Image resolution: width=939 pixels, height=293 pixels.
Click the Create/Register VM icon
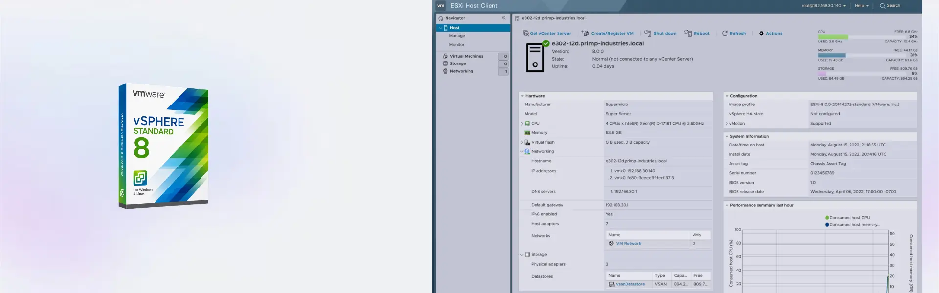585,33
